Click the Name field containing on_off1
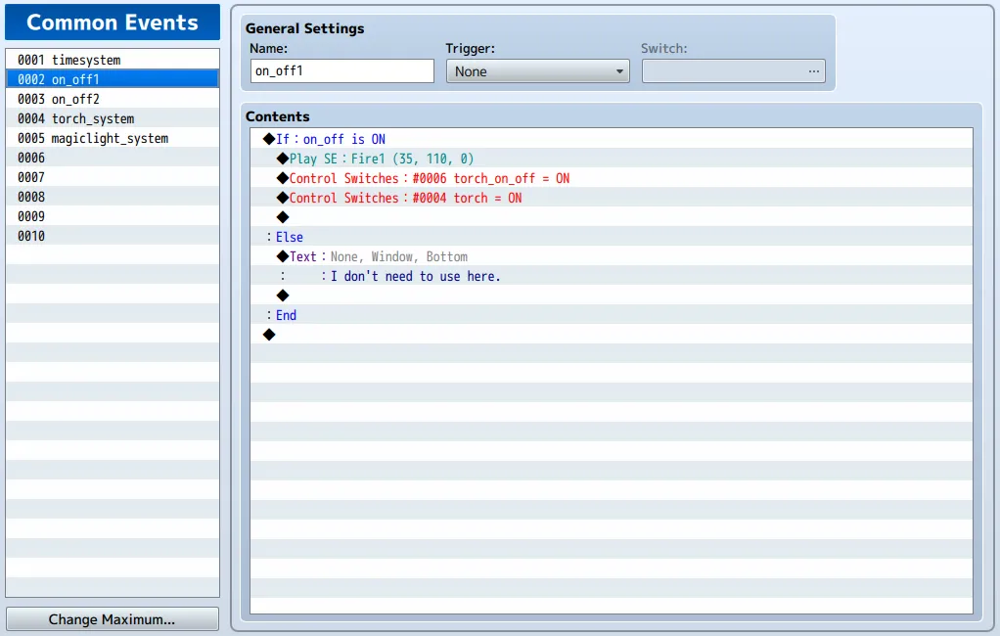Screen dimensions: 1000x636 coord(342,70)
